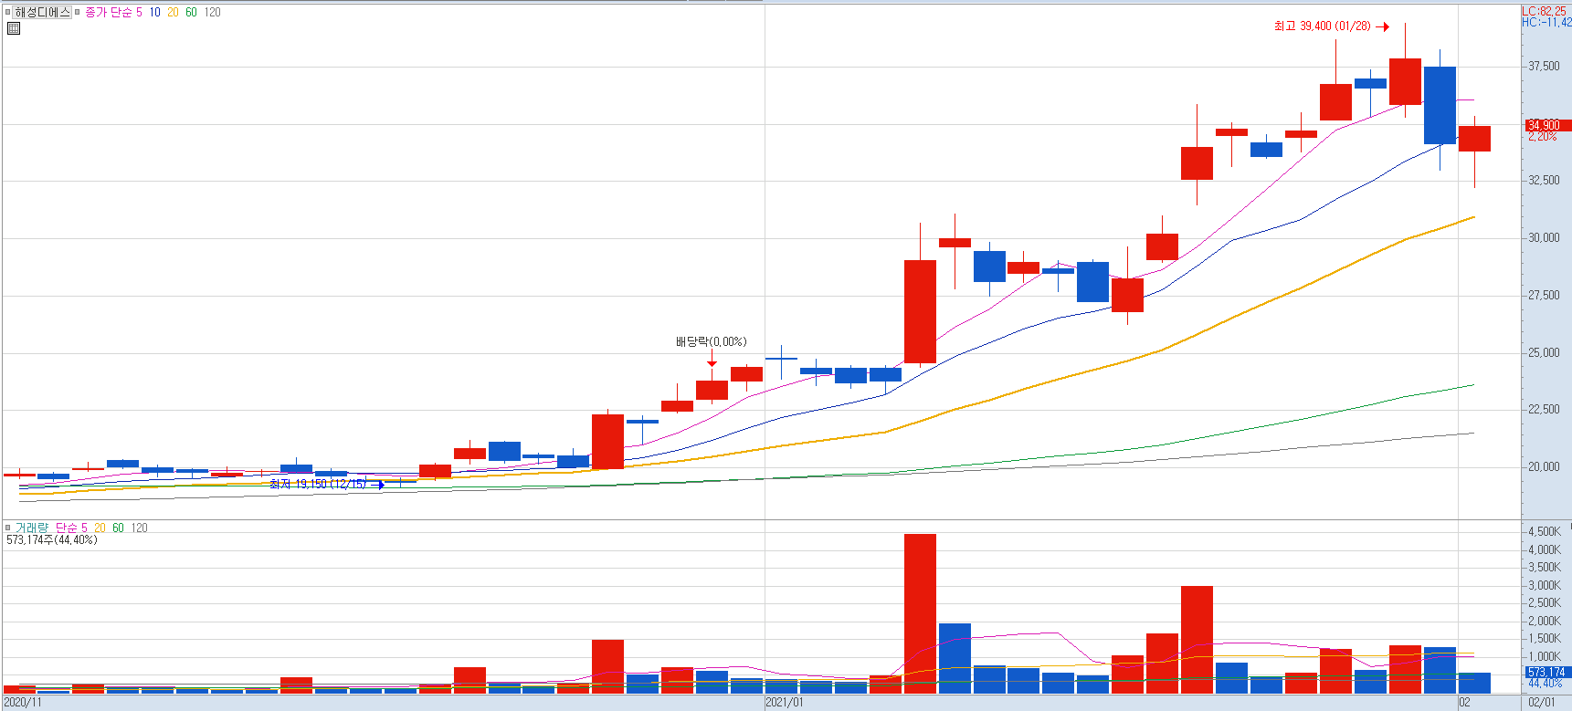Click the 573,174주(44.40%) volume readout
This screenshot has width=1572, height=711.
pos(51,540)
